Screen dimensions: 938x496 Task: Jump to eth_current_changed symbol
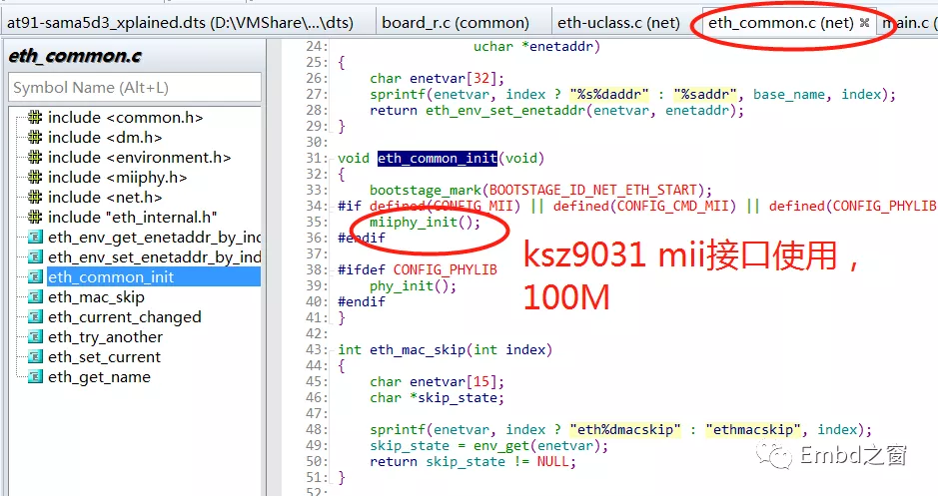[125, 317]
